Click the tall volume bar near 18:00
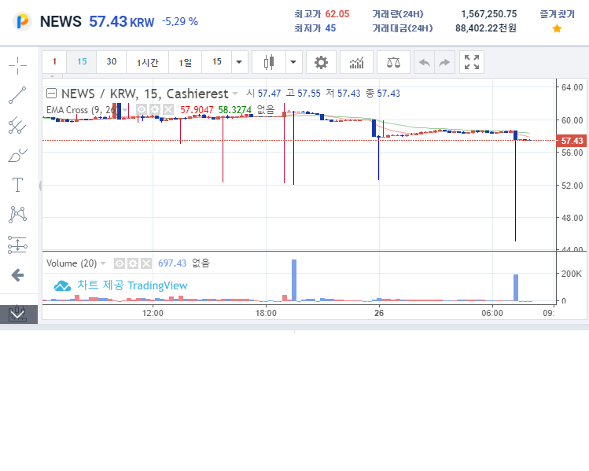 (294, 280)
